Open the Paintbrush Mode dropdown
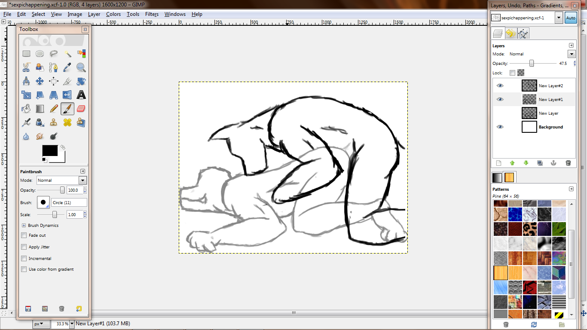587x330 pixels. (x=83, y=180)
